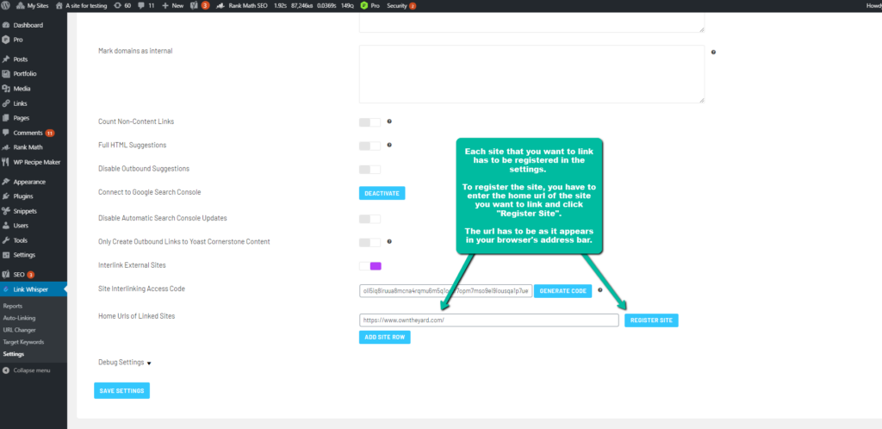Viewport: 882px width, 429px height.
Task: Open Rank Math SEO in admin bar
Action: point(242,6)
